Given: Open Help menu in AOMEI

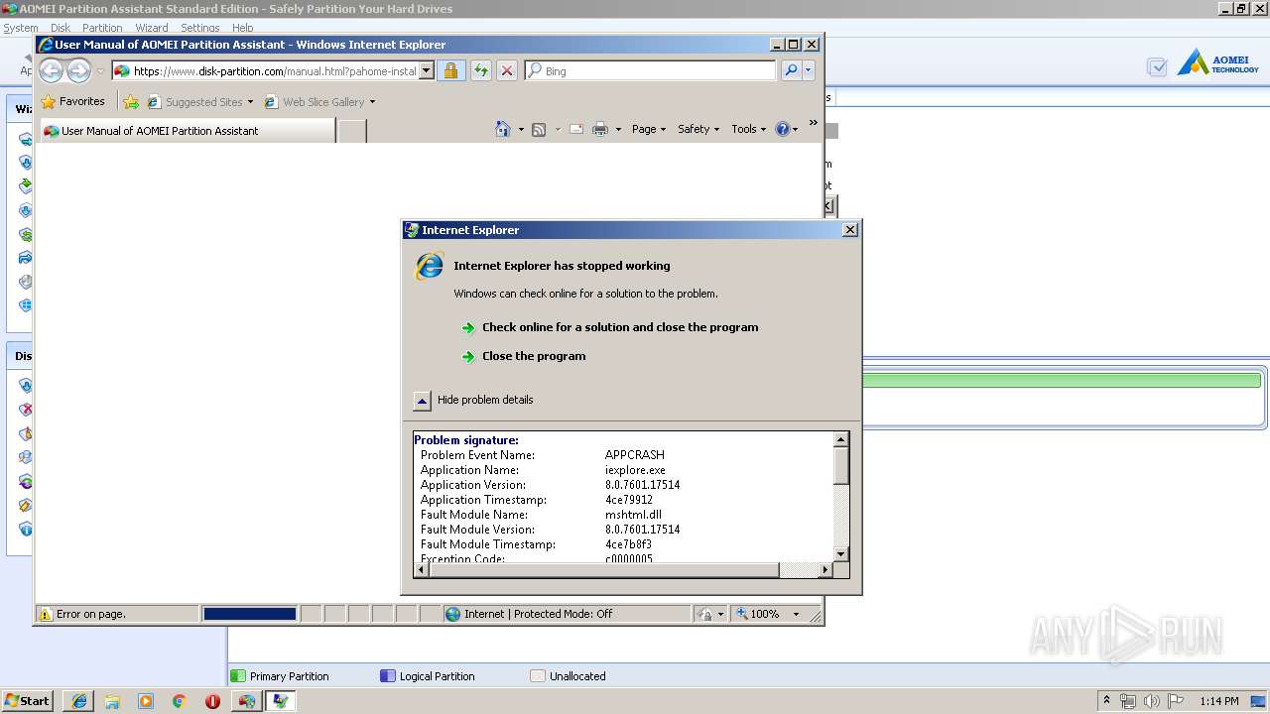Looking at the screenshot, I should [243, 28].
